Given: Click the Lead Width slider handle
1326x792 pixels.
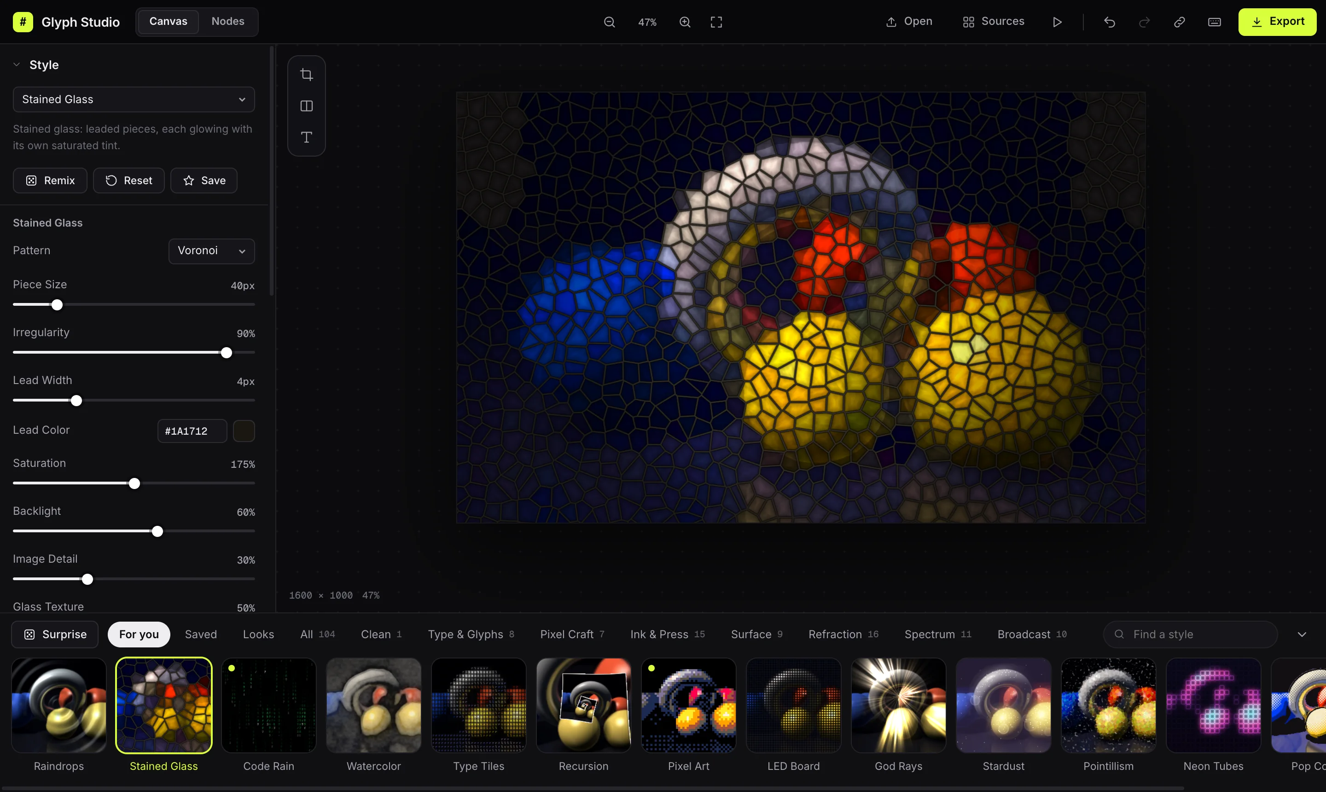Looking at the screenshot, I should click(x=76, y=401).
